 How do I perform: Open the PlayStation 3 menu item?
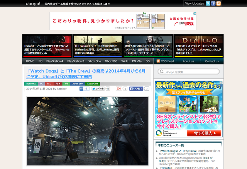[76, 61]
